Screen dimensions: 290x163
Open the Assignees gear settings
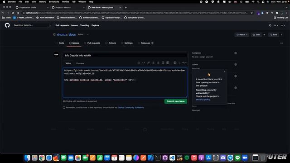click(x=236, y=53)
